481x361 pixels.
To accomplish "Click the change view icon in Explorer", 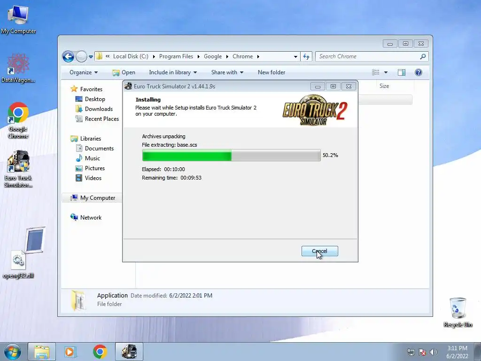I will (x=375, y=72).
